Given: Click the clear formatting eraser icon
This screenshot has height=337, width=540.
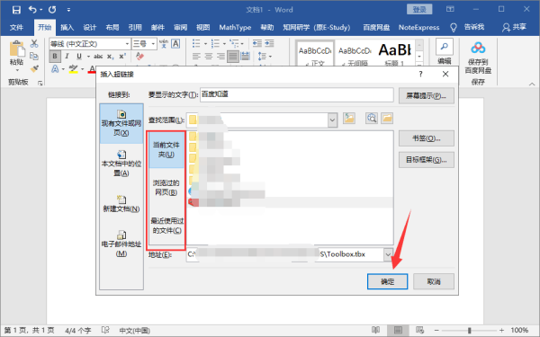Looking at the screenshot, I should [x=139, y=56].
